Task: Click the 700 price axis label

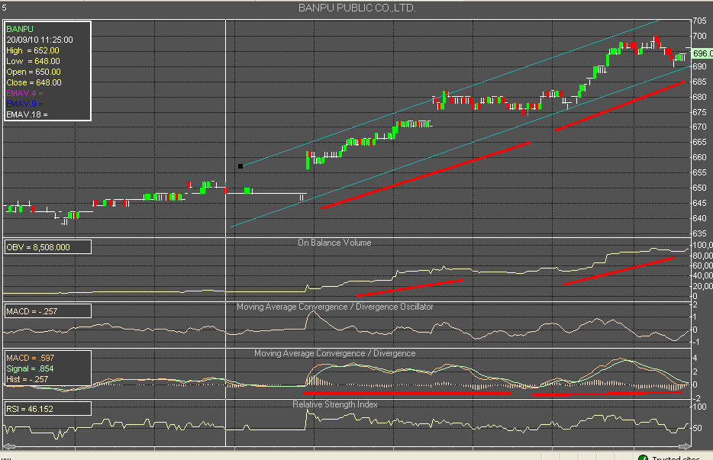Action: click(699, 36)
